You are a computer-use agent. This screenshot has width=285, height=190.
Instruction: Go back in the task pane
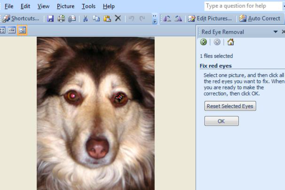204,42
